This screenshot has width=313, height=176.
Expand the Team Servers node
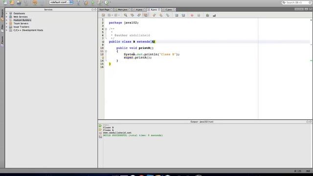(x=6, y=23)
